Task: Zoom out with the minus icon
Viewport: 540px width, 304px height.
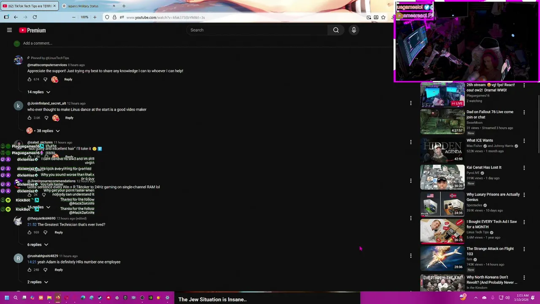Action: coord(73,17)
